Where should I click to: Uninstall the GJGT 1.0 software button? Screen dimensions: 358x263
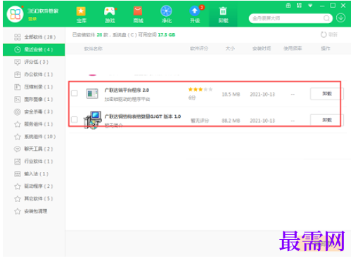click(x=327, y=120)
